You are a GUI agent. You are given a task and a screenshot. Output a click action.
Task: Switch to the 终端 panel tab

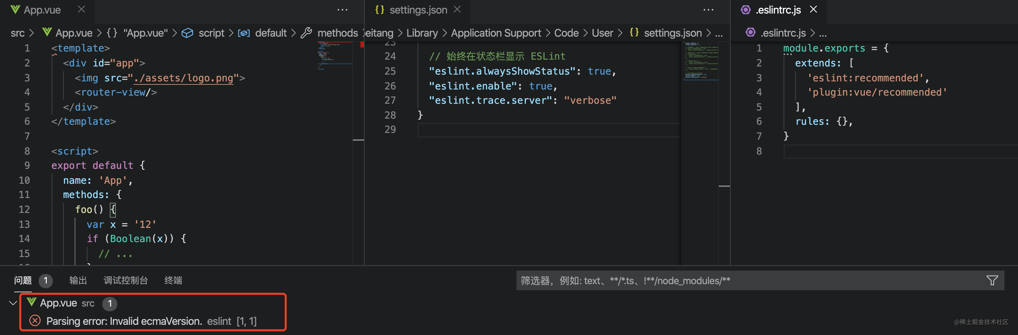coord(173,280)
